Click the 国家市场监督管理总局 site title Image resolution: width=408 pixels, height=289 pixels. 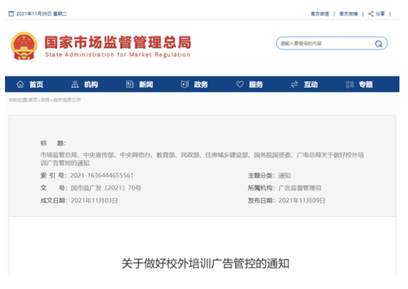tap(118, 42)
